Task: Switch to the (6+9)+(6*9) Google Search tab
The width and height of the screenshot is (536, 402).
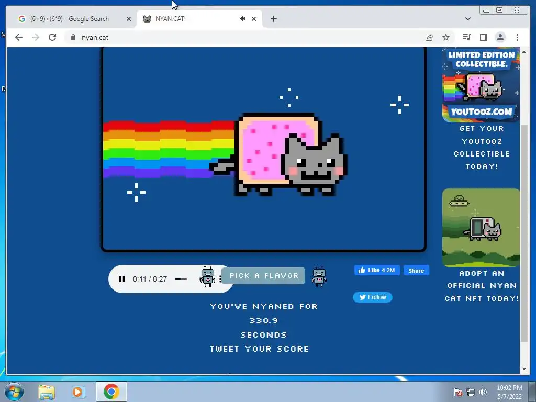Action: pyautogui.click(x=70, y=19)
